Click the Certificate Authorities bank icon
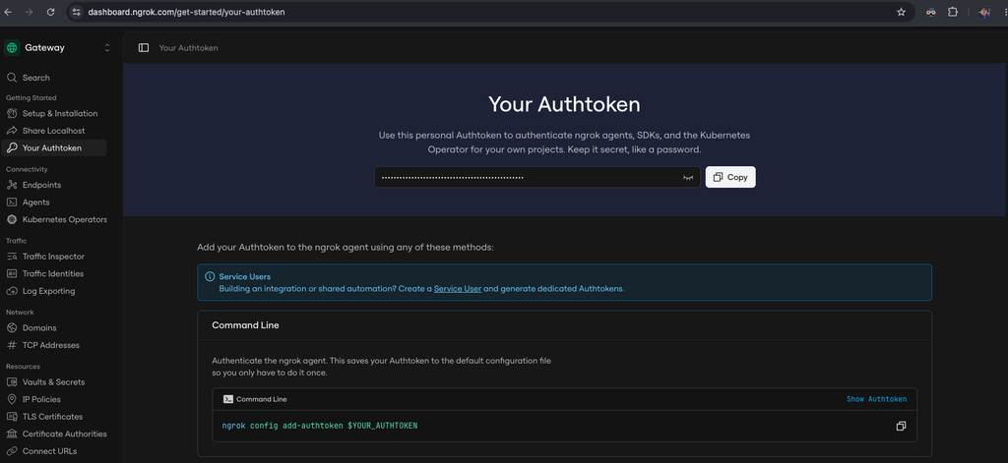Screen dimensions: 1008x463 12,434
